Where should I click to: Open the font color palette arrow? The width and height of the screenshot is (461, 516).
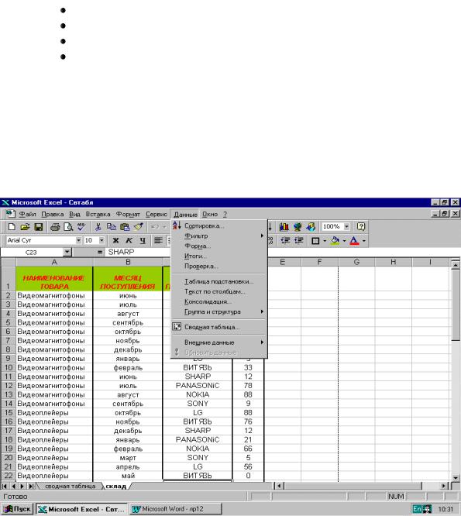(364, 240)
